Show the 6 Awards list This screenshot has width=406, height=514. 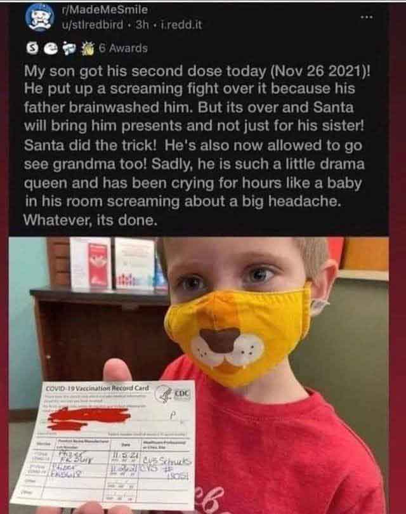(x=123, y=48)
